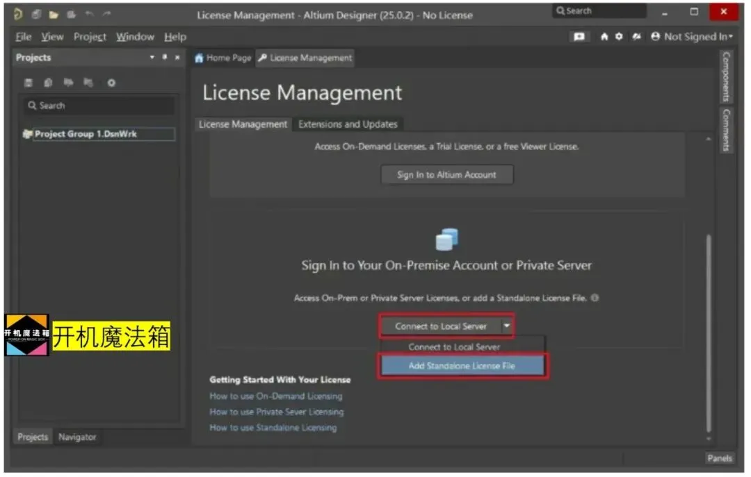Pin the Projects panel
This screenshot has width=751, height=477.
pyautogui.click(x=164, y=57)
